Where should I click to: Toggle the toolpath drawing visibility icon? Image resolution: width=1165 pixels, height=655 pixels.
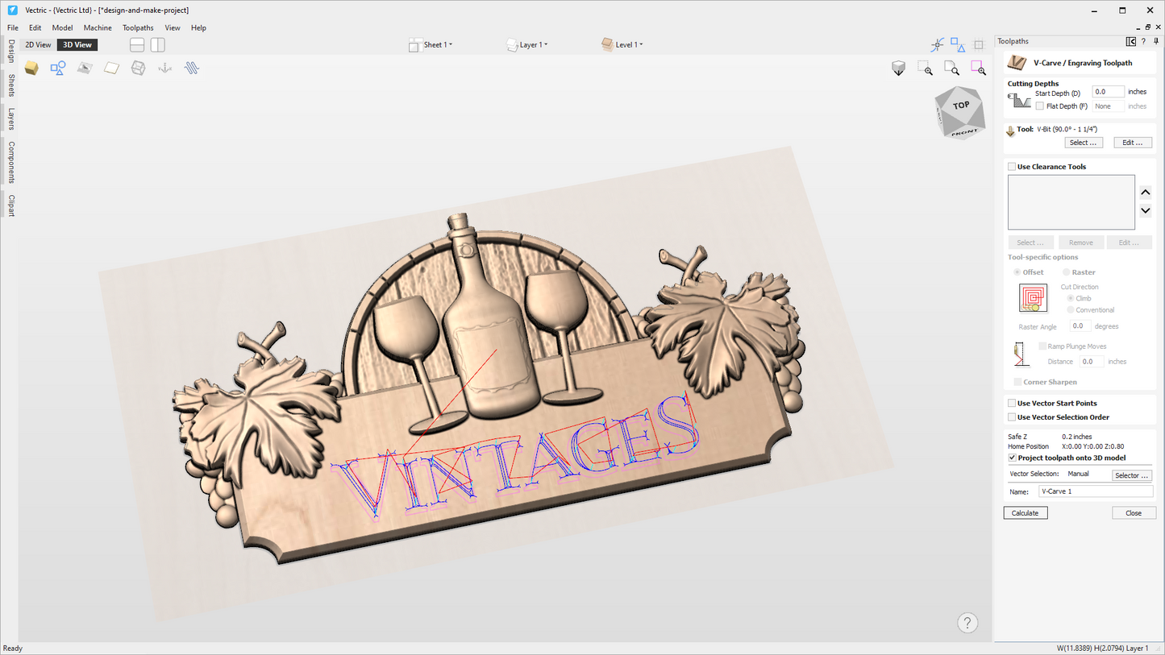(191, 68)
